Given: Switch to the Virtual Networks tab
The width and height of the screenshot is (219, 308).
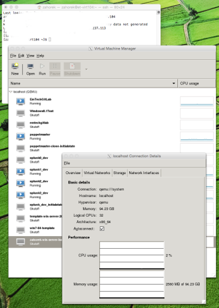Looking at the screenshot, I should (x=97, y=173).
